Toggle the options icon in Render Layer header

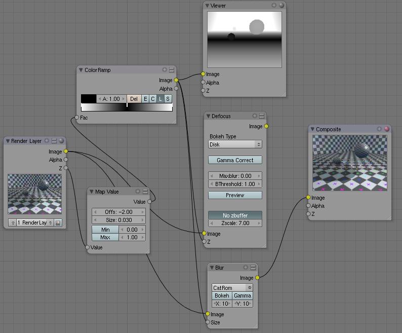[54, 141]
